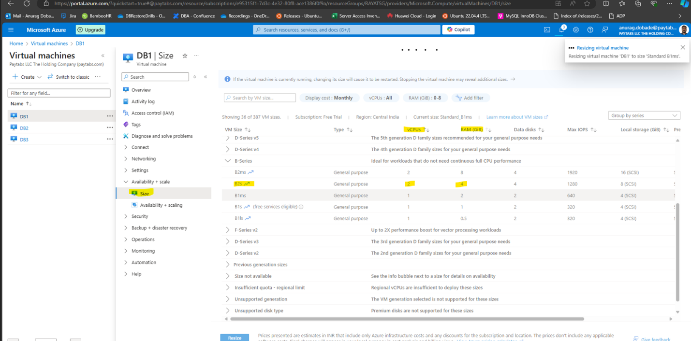Expand Insufficient quota - regional limit group
The width and height of the screenshot is (691, 341).
(x=228, y=287)
